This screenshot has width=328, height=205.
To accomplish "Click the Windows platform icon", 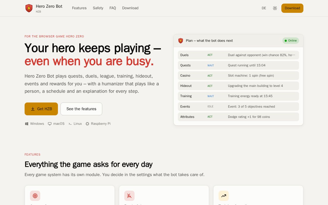I will click(27, 124).
